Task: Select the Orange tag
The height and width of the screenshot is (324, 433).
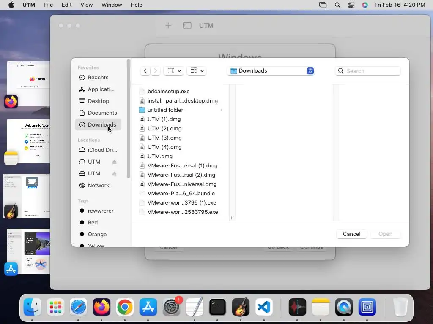Action: 98,235
